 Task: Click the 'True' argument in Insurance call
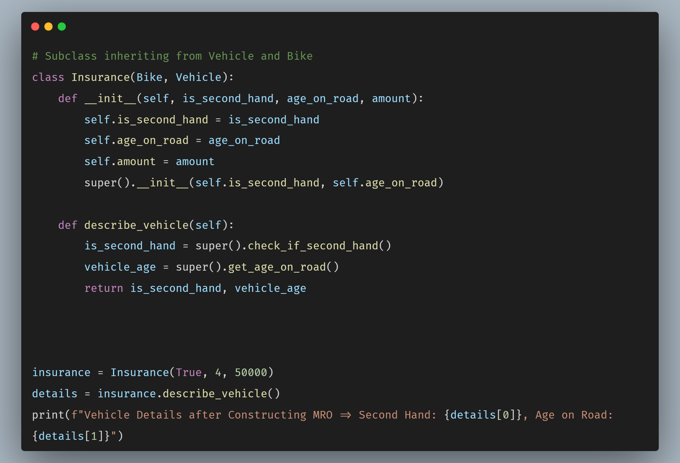pyautogui.click(x=188, y=372)
